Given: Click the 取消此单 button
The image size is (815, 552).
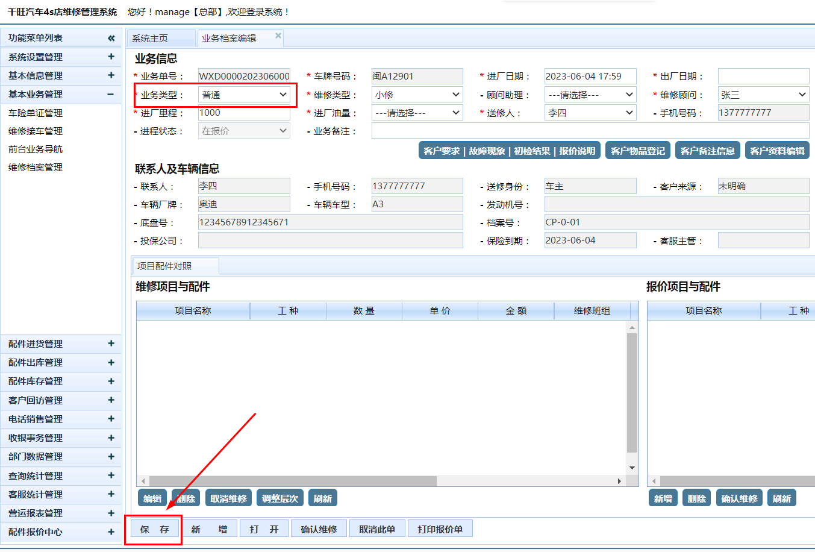Looking at the screenshot, I should [377, 529].
